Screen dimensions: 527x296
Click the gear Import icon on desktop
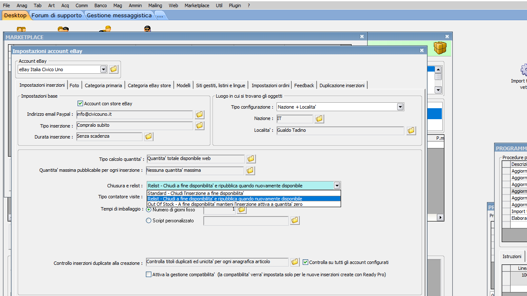(524, 69)
